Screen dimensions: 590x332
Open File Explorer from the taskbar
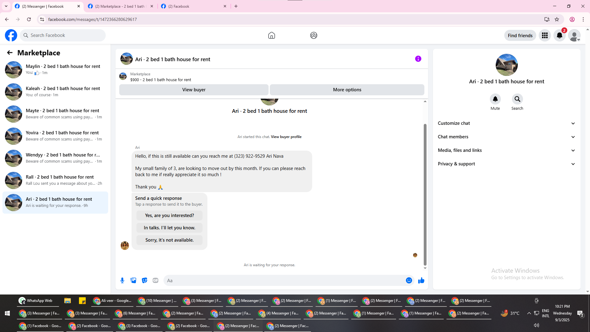68,301
